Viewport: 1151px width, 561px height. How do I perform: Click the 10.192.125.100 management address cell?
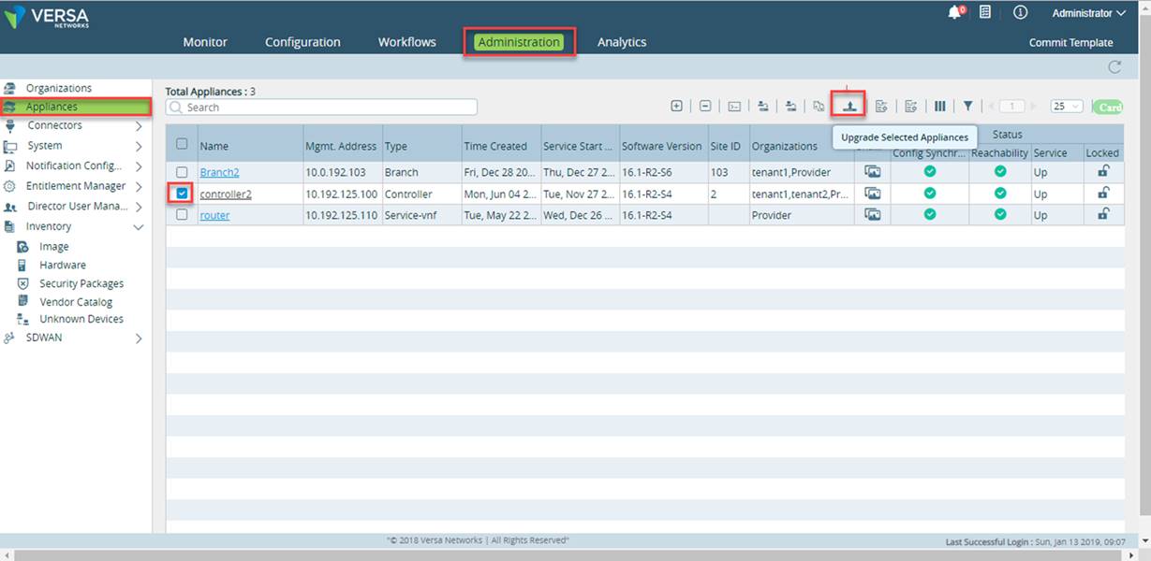pyautogui.click(x=341, y=194)
